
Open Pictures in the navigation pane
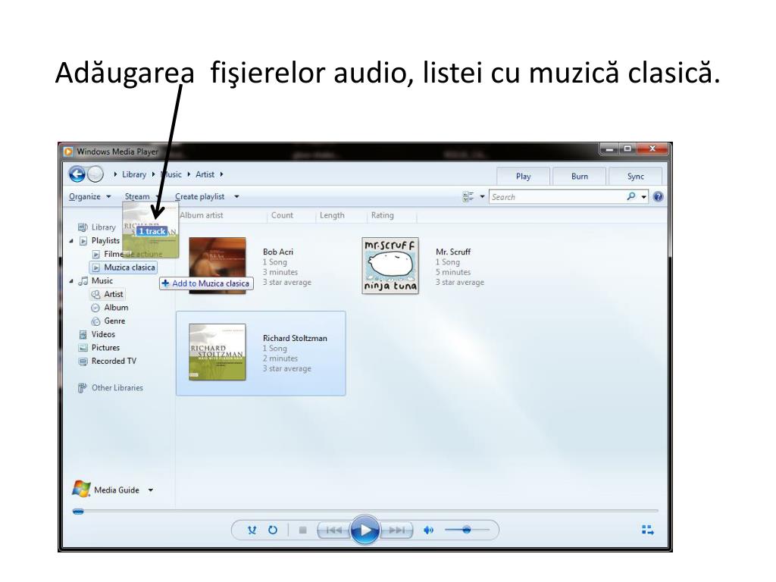[105, 347]
